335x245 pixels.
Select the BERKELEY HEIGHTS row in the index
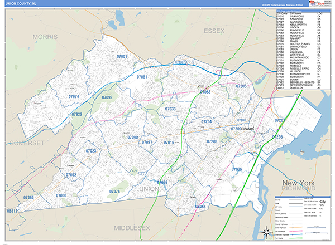click(299, 82)
